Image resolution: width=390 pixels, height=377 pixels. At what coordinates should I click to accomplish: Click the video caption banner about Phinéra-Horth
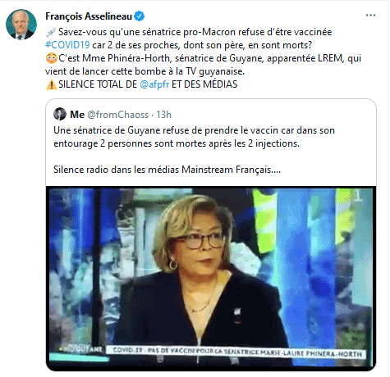point(236,352)
